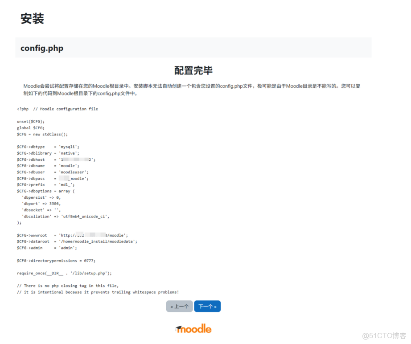Select the $CFG->prefix mdl_ line
Screen dimensions: 411x344
tap(47, 184)
